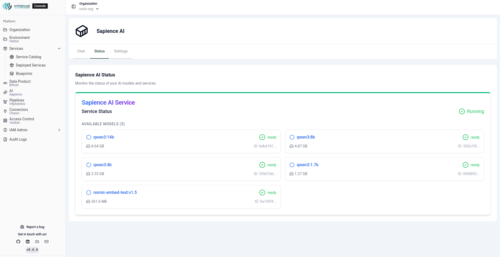Open the Charon Connectors section
This screenshot has height=257, width=500.
click(18, 111)
